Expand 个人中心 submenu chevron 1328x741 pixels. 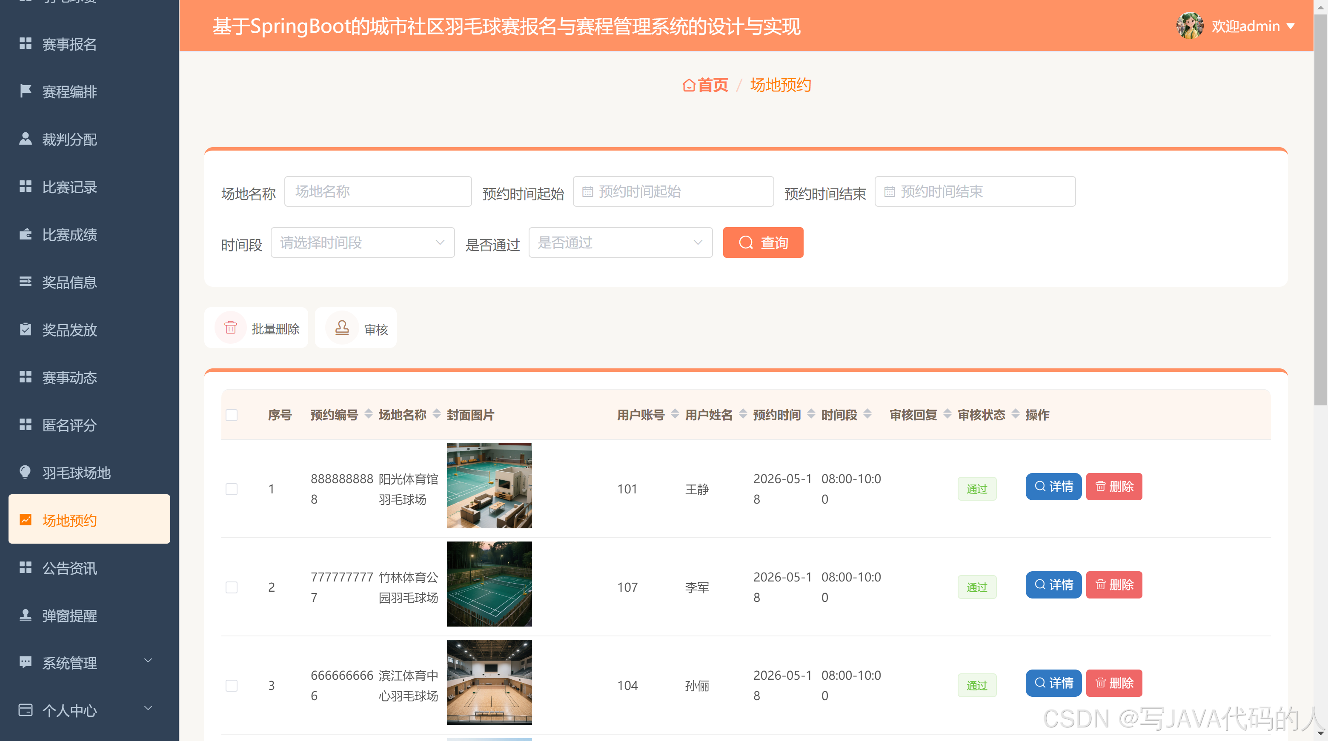click(148, 708)
